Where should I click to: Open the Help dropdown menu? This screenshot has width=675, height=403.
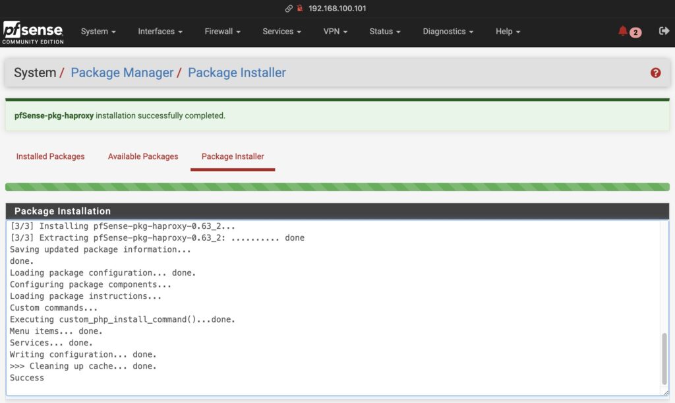coord(508,32)
